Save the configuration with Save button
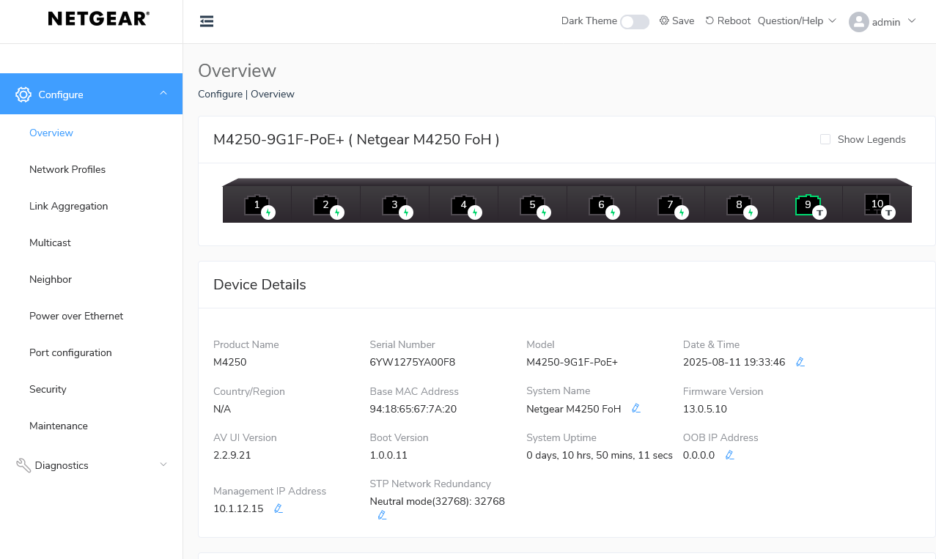The image size is (936, 559). point(677,21)
